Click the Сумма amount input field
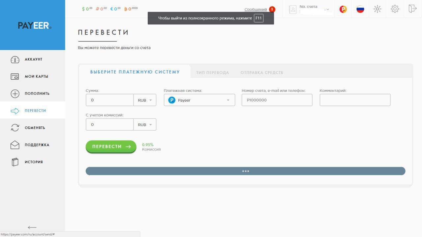This screenshot has width=422, height=237. [x=110, y=100]
